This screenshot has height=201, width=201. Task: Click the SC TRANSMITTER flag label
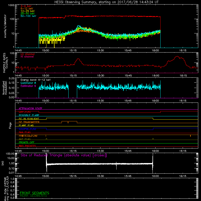coord(29,122)
